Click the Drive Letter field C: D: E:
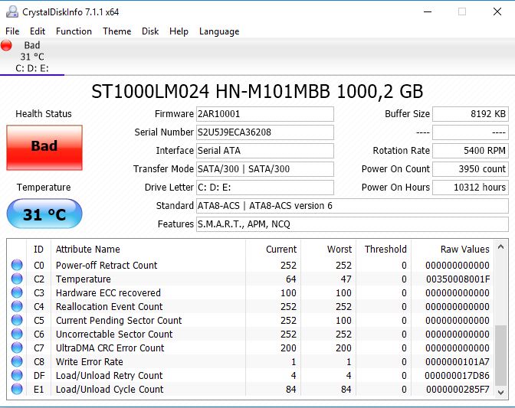Viewport: 515px width, 408px height. tap(265, 188)
